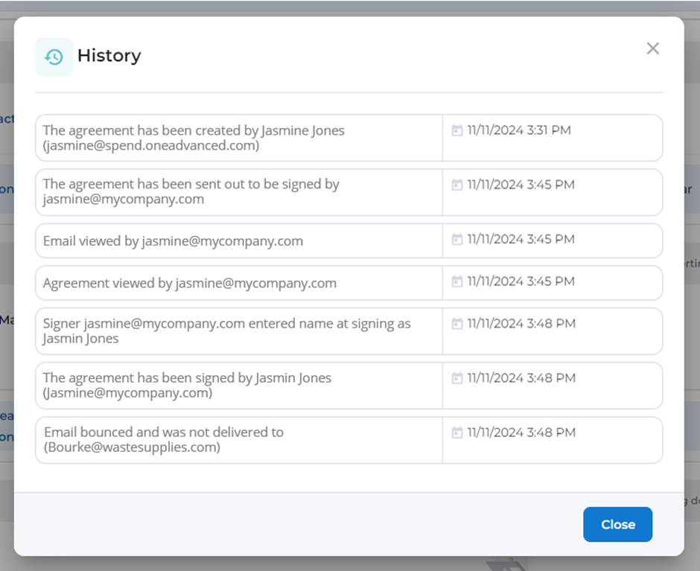Click the 11/11/2024 3:31 PM timestamp

click(519, 130)
